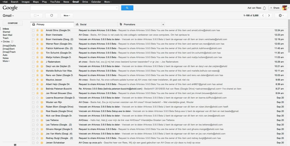290x146 pixels.
Task: Click the Share button
Action: coord(275,8)
